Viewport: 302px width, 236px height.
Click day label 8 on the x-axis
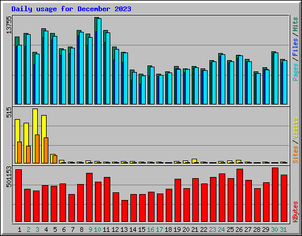click(81, 230)
